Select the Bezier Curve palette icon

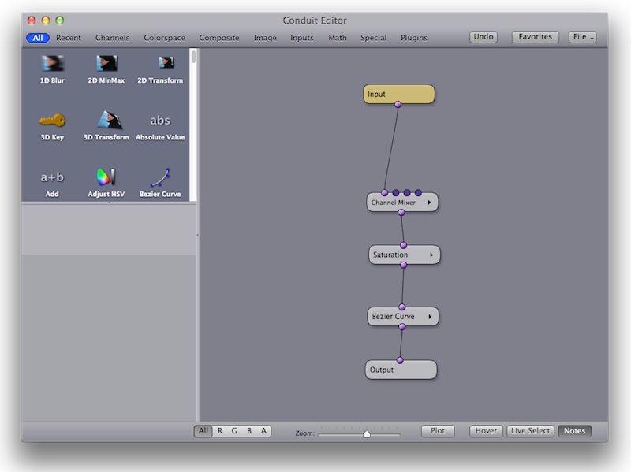pyautogui.click(x=160, y=177)
